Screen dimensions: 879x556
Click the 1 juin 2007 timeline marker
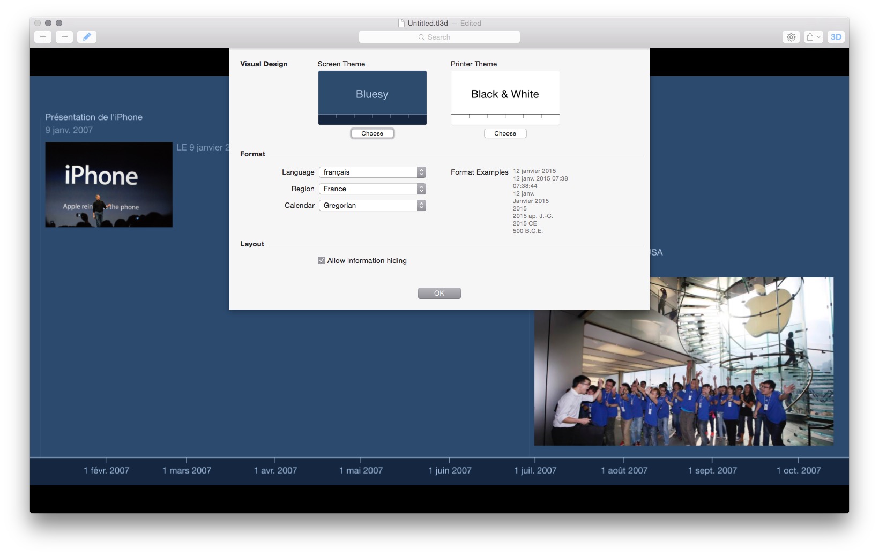point(450,470)
